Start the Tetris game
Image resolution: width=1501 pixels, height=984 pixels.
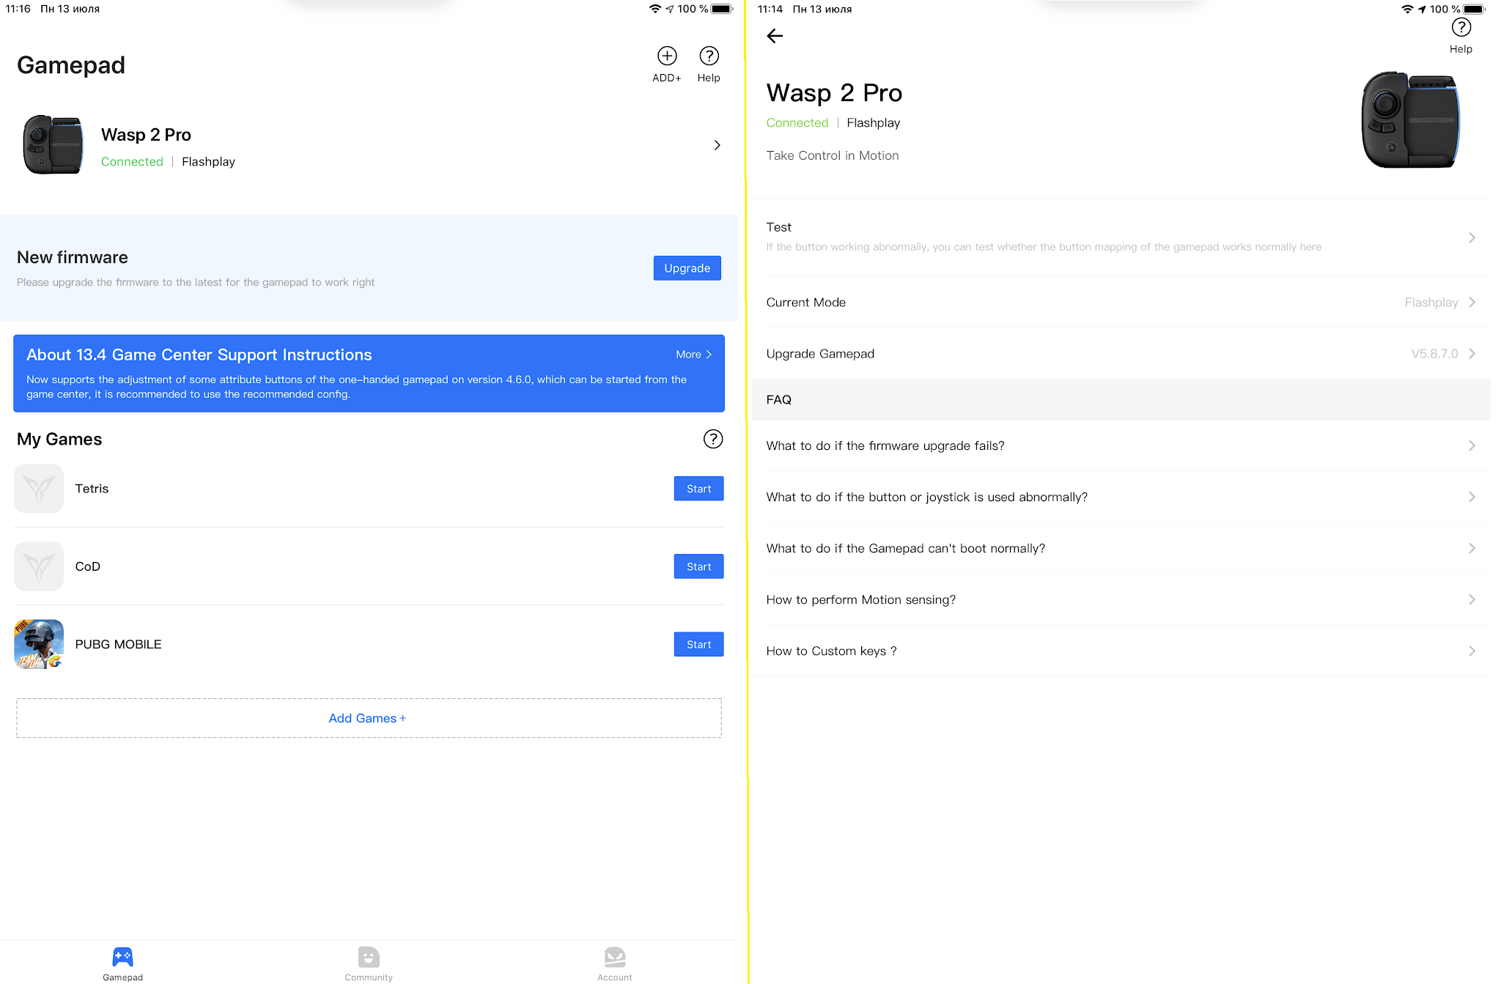click(698, 489)
